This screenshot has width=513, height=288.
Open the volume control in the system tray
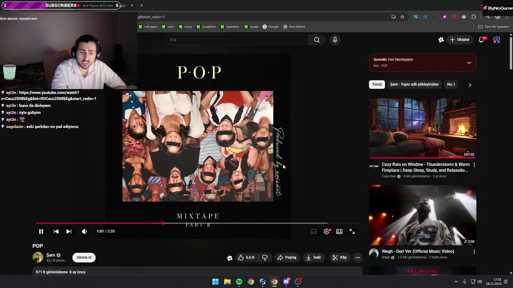tap(479, 282)
